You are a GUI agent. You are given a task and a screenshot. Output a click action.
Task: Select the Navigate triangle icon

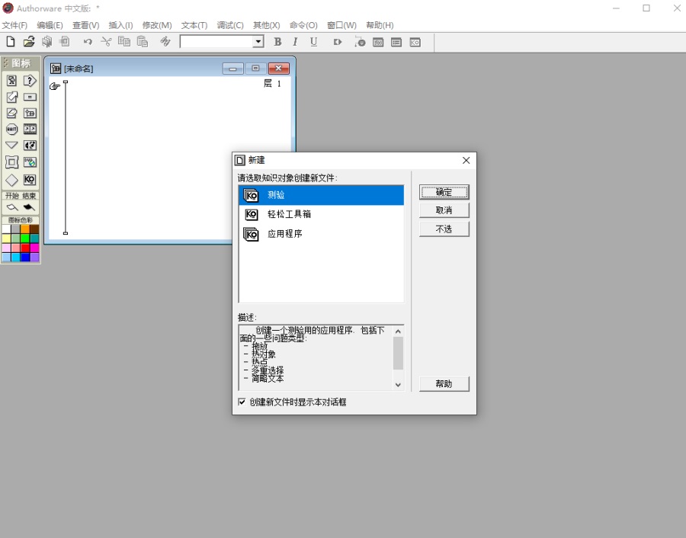pyautogui.click(x=11, y=146)
